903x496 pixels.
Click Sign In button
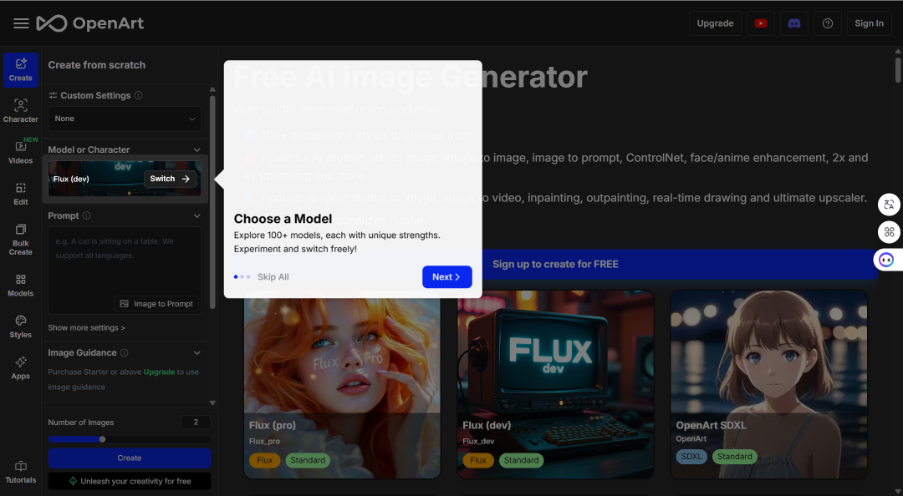point(869,23)
